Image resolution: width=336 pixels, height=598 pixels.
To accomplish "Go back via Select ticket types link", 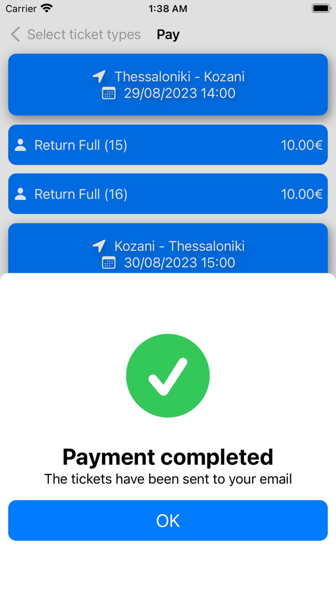I will coord(84,34).
